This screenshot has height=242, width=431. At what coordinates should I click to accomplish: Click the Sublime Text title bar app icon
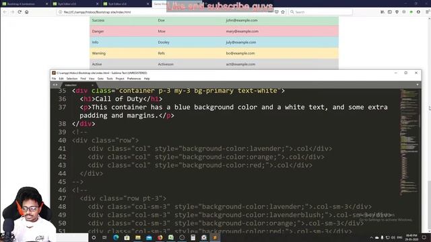coord(54,73)
